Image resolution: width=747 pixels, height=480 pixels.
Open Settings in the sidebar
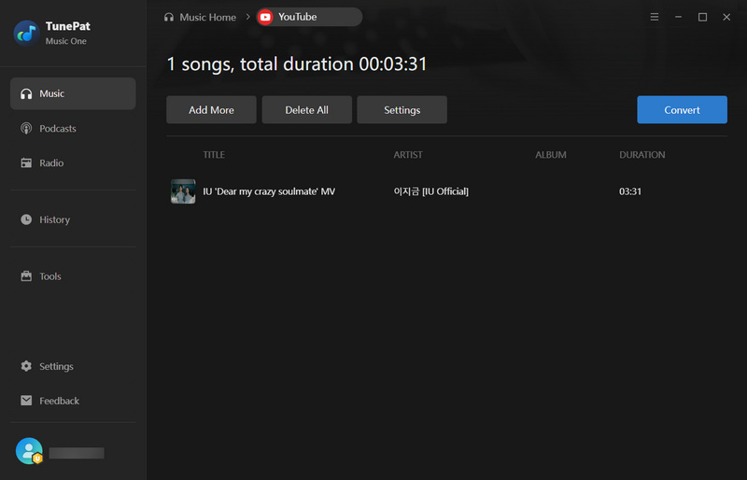click(x=73, y=366)
